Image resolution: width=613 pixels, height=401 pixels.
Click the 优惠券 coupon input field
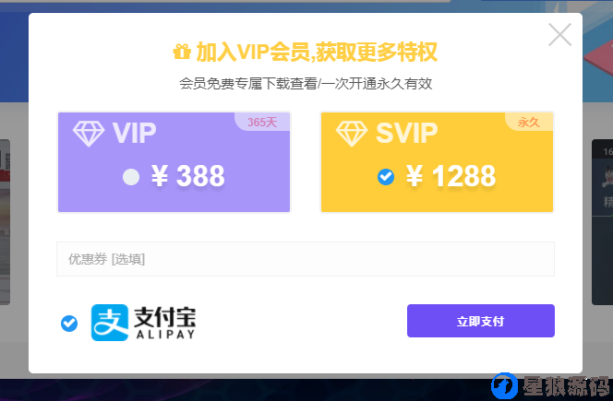[306, 259]
